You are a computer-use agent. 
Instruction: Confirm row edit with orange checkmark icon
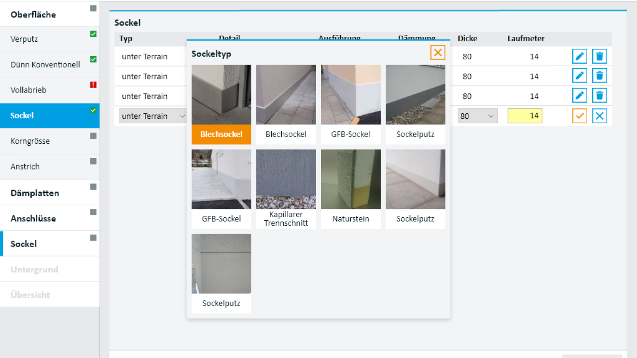point(579,116)
